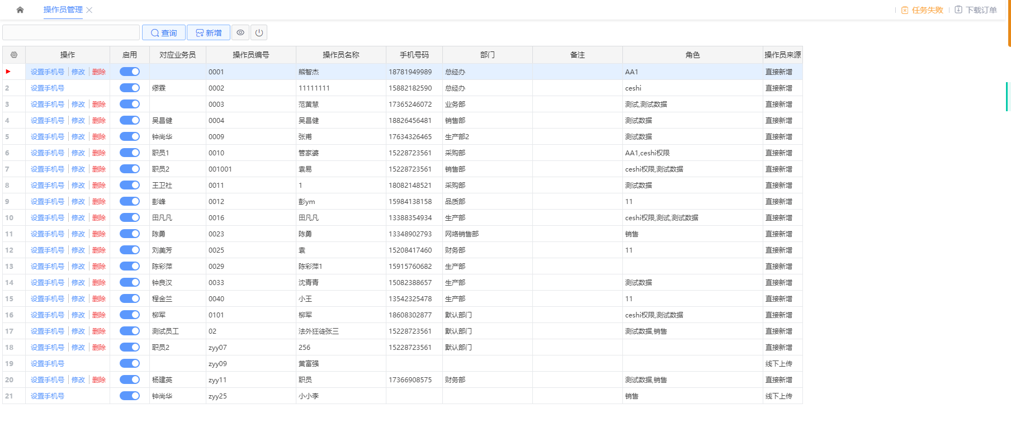Close the 操作员管理 tab
Viewport: 1011px width, 427px height.
click(89, 10)
